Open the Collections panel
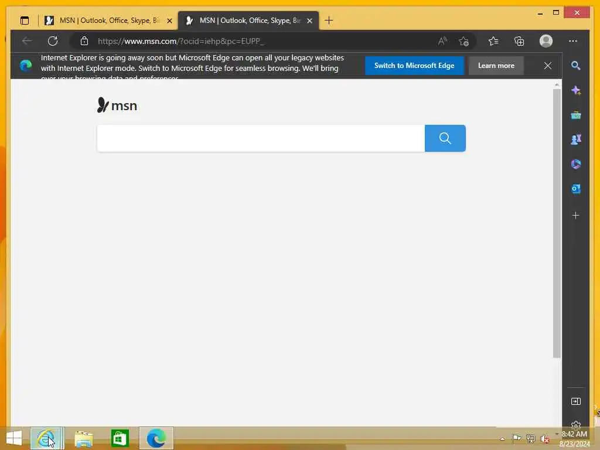The image size is (600, 450). pyautogui.click(x=519, y=41)
